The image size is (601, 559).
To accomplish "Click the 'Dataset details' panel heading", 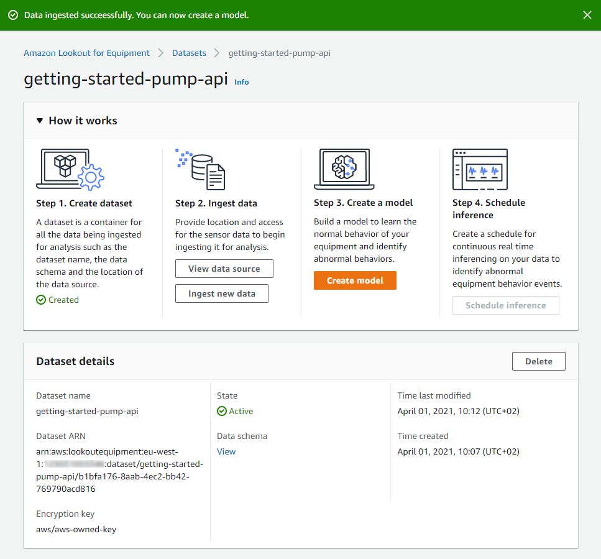I will [75, 361].
